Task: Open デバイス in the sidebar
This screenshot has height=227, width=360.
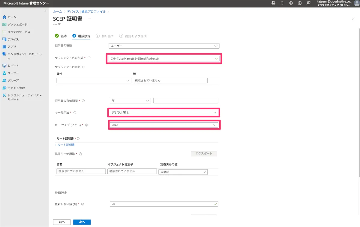Action: click(x=13, y=39)
